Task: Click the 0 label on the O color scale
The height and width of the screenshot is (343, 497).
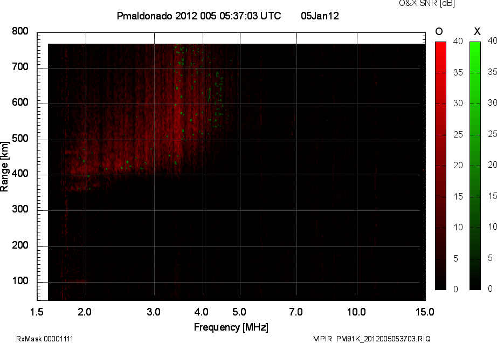Action: [x=456, y=289]
